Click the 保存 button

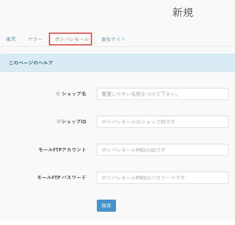click(x=106, y=206)
